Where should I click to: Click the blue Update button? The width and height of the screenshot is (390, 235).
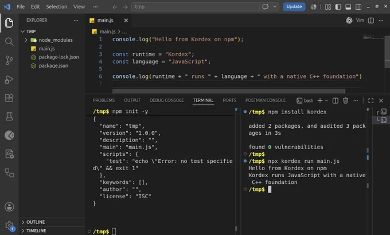294,7
